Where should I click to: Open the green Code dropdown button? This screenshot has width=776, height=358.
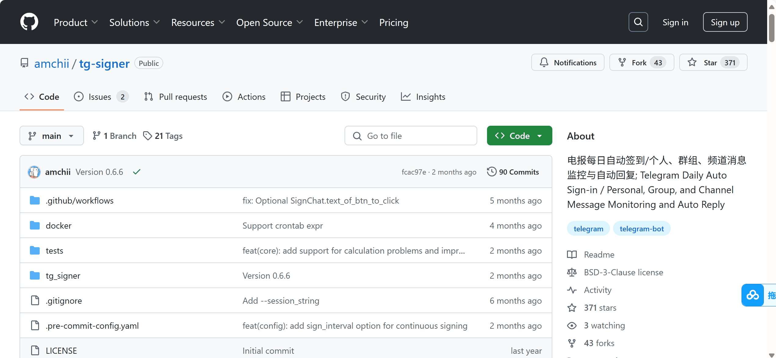pos(519,136)
